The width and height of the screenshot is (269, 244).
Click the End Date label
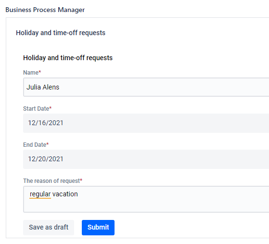[x=35, y=145]
